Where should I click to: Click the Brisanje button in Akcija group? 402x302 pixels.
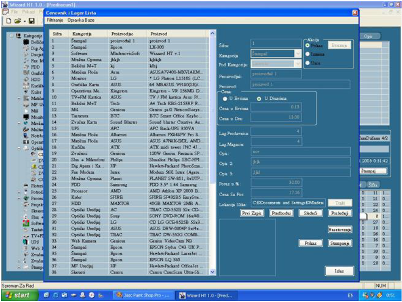[339, 45]
